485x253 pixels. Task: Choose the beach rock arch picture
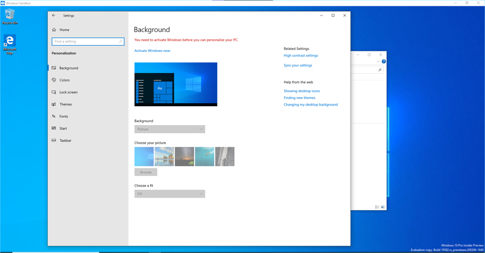click(164, 157)
